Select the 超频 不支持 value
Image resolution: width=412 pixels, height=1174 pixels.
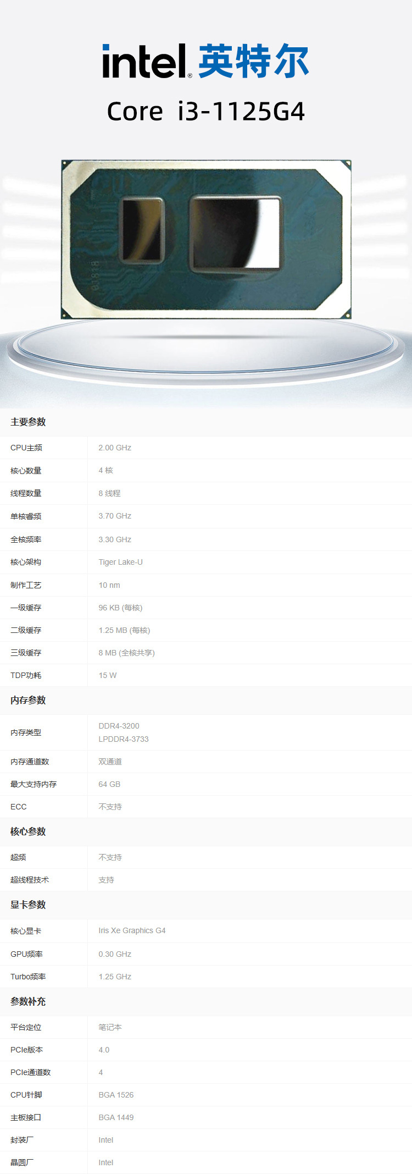click(x=110, y=857)
